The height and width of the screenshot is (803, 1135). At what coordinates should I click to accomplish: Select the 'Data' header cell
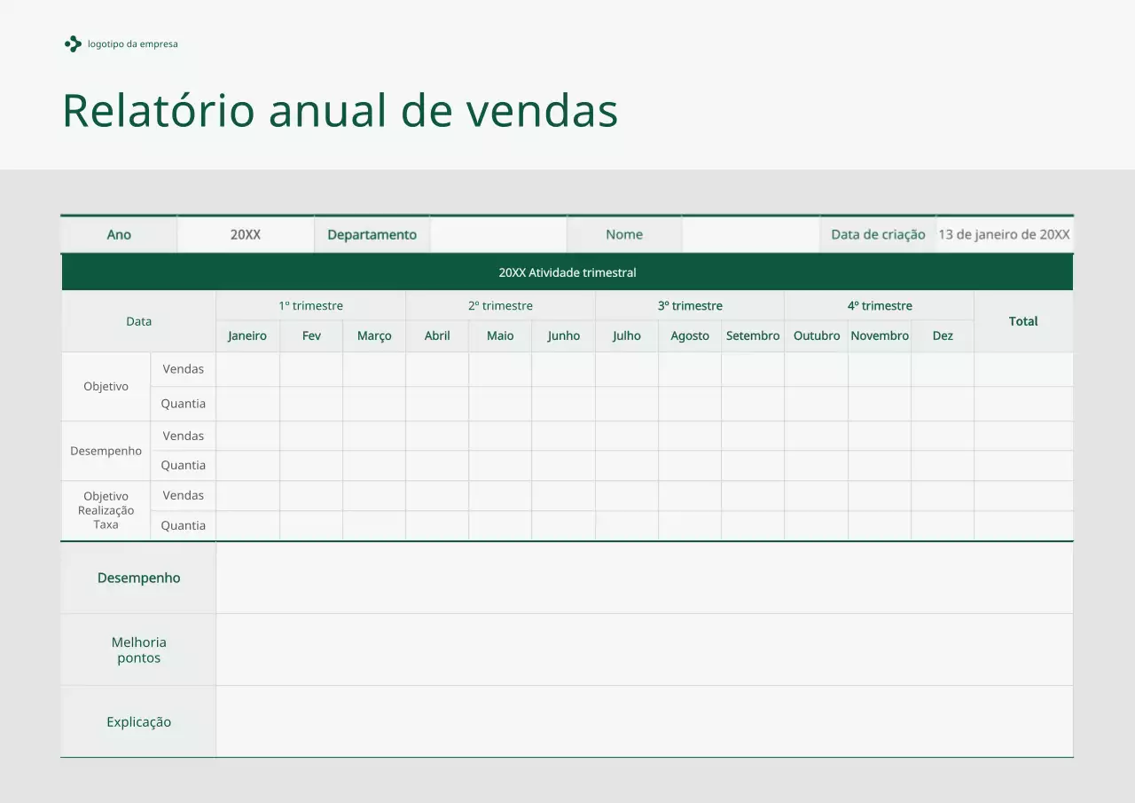click(x=138, y=321)
